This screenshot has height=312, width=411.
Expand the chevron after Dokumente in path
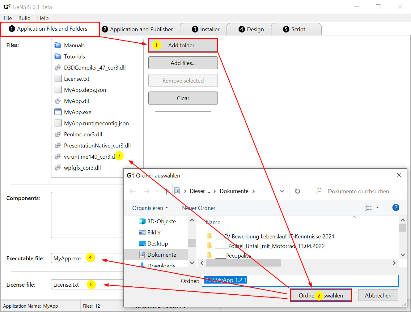254,191
